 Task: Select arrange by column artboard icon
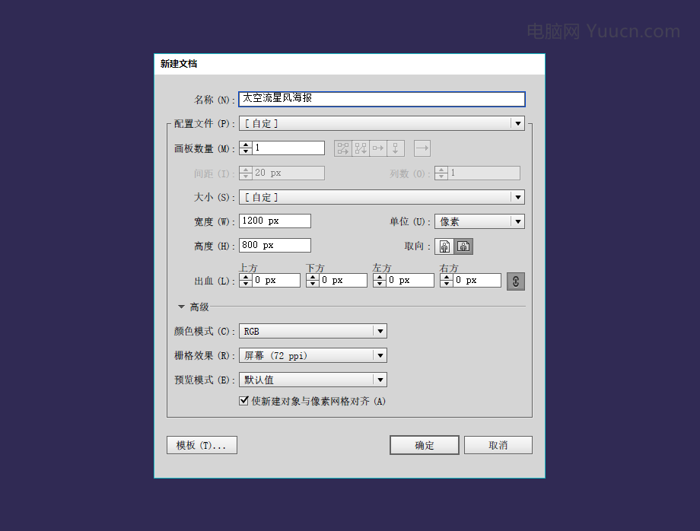tap(396, 148)
